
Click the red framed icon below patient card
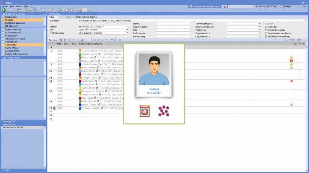pos(145,111)
